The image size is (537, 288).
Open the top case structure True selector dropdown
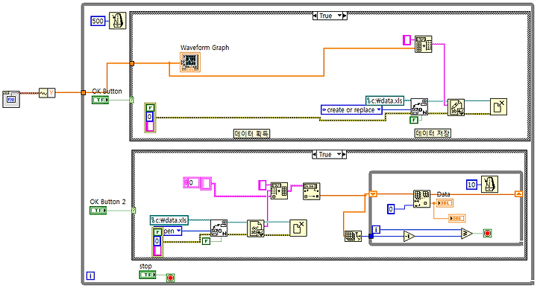click(x=340, y=16)
